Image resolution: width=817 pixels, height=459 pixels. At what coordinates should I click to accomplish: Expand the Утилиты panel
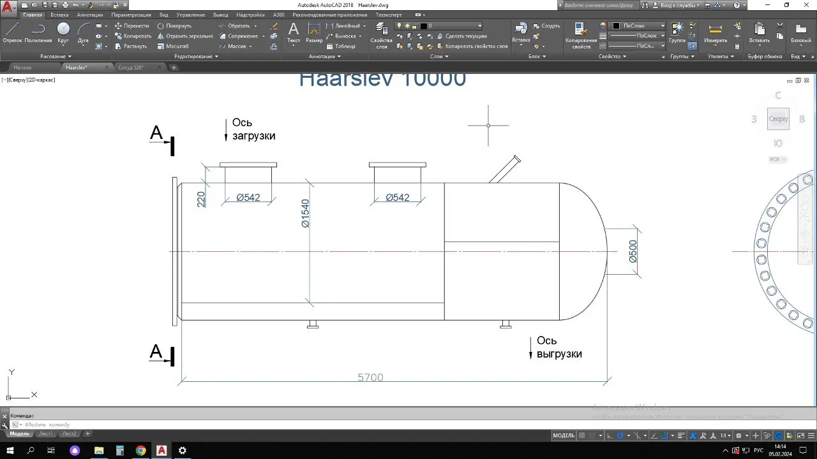pyautogui.click(x=721, y=56)
